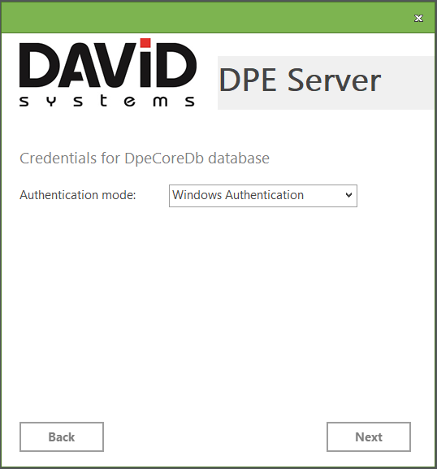
Task: Go to the Next installer step
Action: tap(369, 436)
